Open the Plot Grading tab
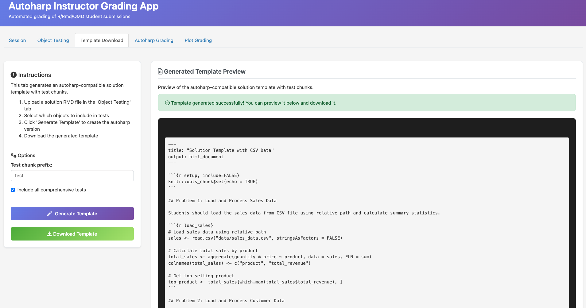Image resolution: width=586 pixels, height=308 pixels. (198, 40)
